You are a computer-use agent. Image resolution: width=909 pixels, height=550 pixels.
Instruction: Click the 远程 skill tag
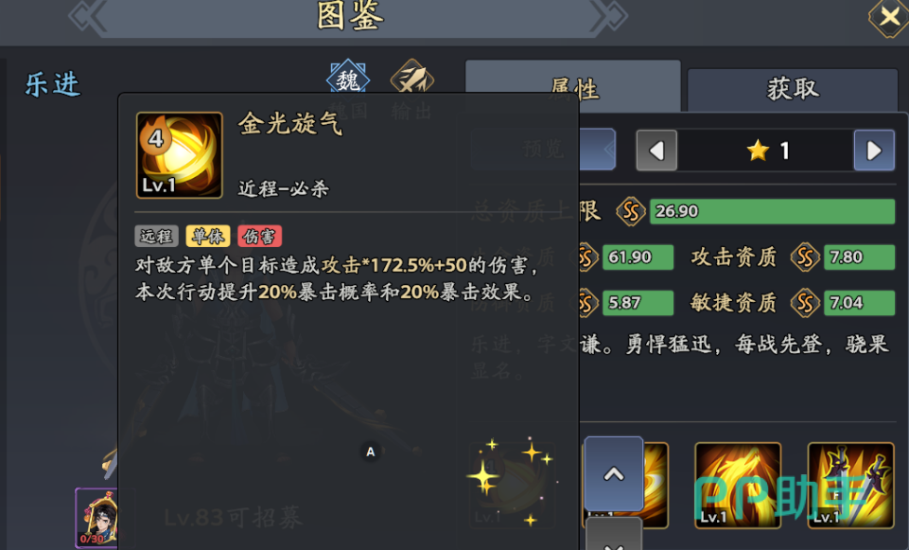[156, 236]
